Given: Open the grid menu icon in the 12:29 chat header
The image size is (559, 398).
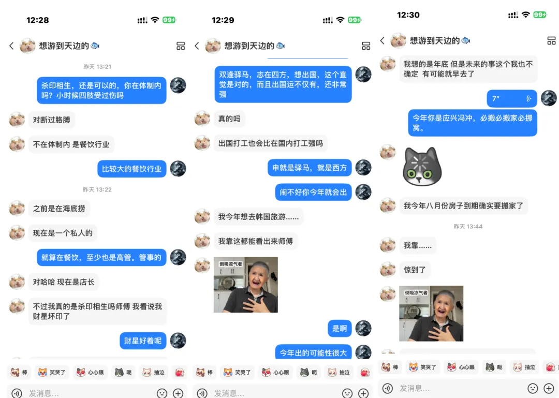Looking at the screenshot, I should tap(366, 46).
